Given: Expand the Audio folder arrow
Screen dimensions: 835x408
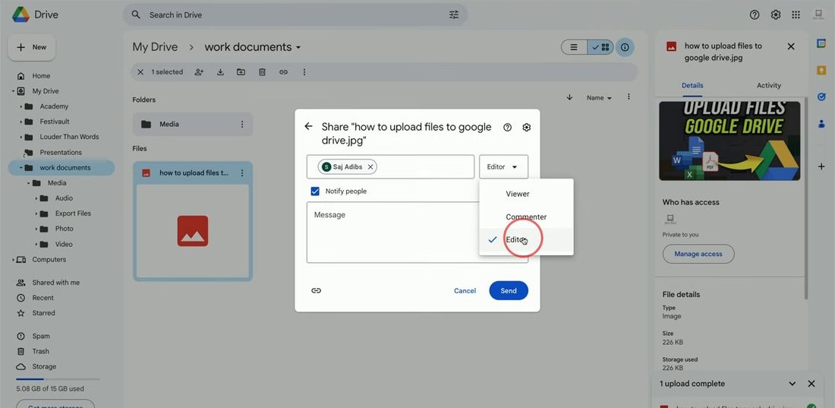Looking at the screenshot, I should click(36, 198).
